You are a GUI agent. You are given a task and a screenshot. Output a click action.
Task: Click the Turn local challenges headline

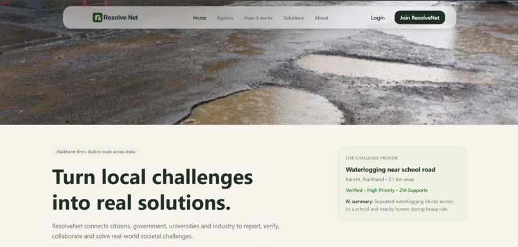pyautogui.click(x=152, y=190)
